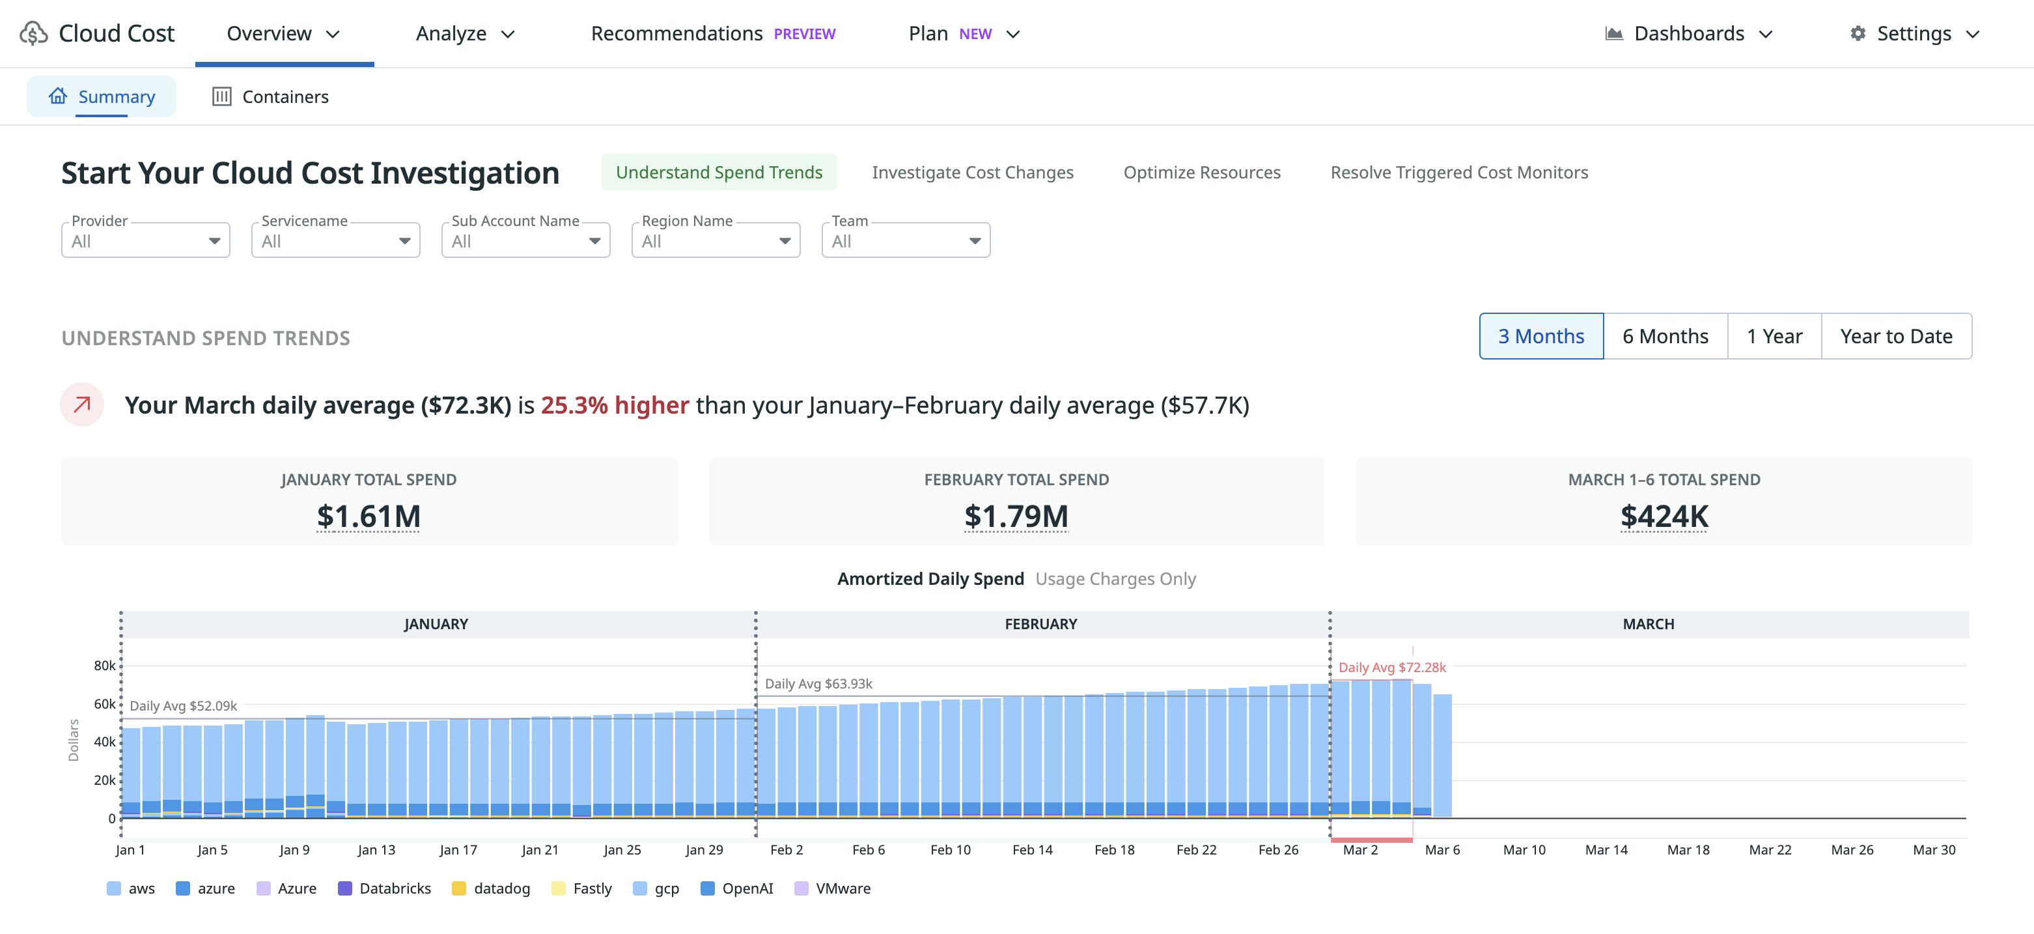Click the Cloud Cost logo icon
The image size is (2034, 934).
click(x=33, y=33)
